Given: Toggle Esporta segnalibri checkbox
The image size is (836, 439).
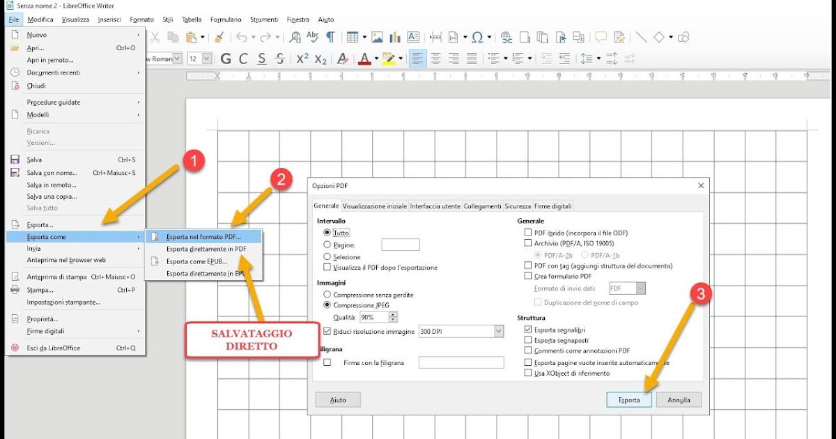Looking at the screenshot, I should pos(528,330).
